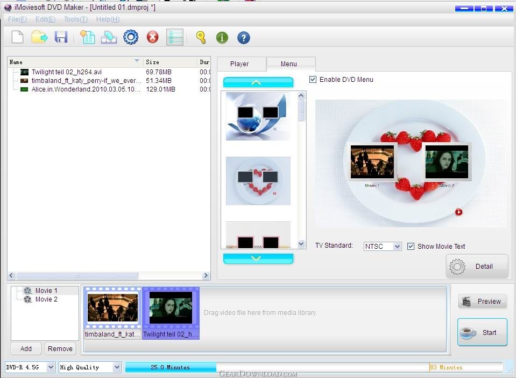
Task: Open the File menu
Action: click(17, 19)
